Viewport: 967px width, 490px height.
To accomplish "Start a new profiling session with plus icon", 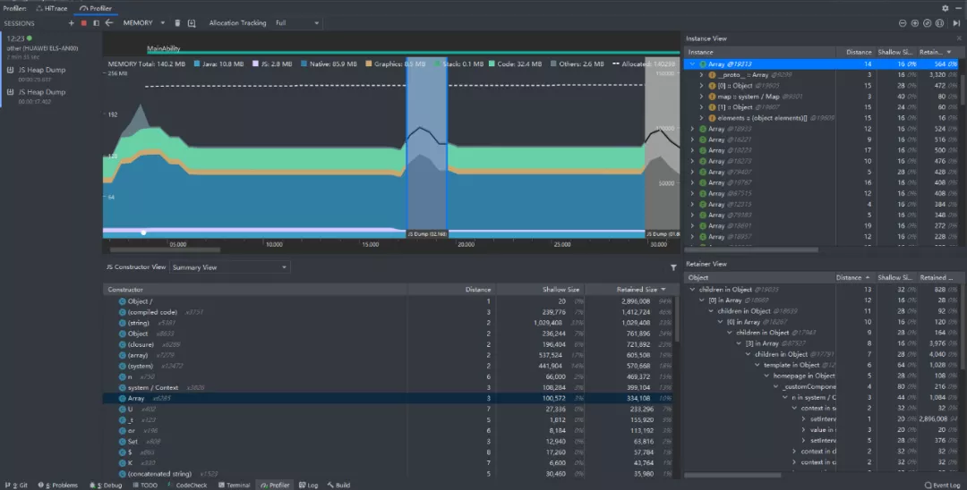I will [71, 22].
